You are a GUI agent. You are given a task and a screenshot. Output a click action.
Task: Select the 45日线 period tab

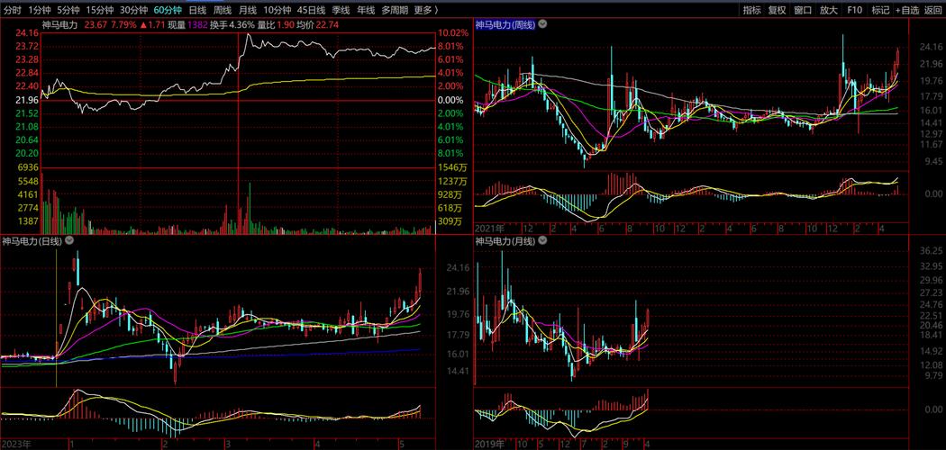[312, 10]
